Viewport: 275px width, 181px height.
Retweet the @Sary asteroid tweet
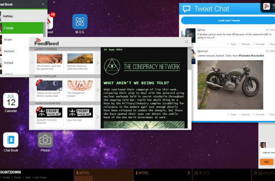(245, 44)
